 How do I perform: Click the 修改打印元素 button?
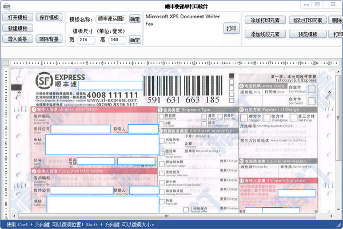(x=308, y=20)
